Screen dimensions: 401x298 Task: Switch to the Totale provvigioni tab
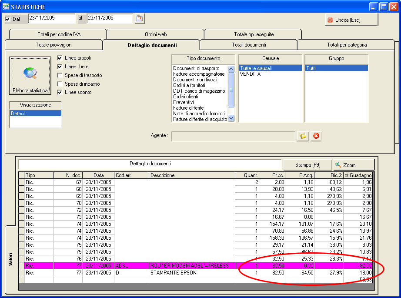54,45
